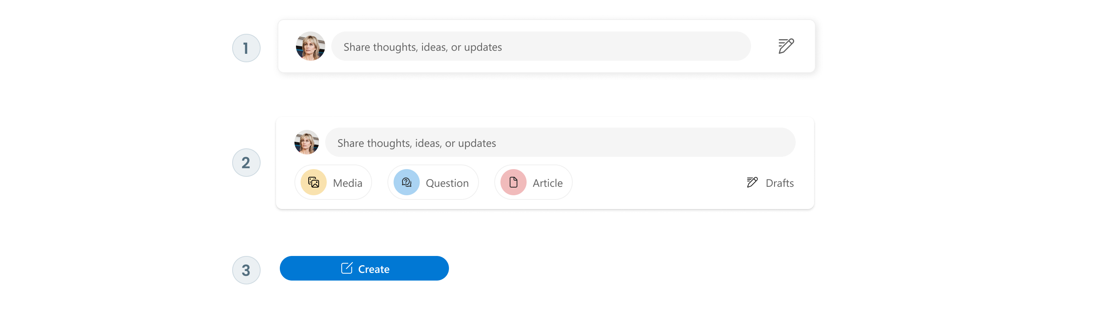
Task: Click the second composer's 'Share thoughts' input
Action: coord(560,143)
